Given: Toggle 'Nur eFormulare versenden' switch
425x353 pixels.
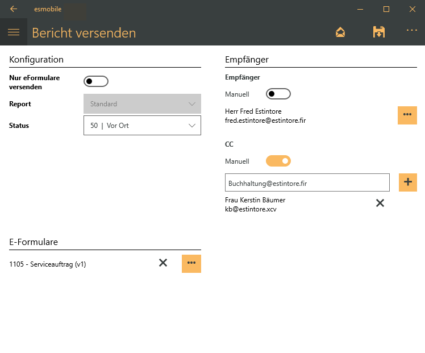Looking at the screenshot, I should coord(96,81).
